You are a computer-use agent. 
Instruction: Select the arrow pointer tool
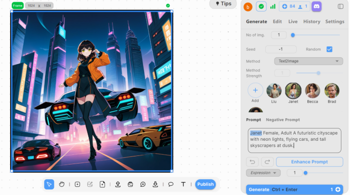pyautogui.click(x=49, y=184)
